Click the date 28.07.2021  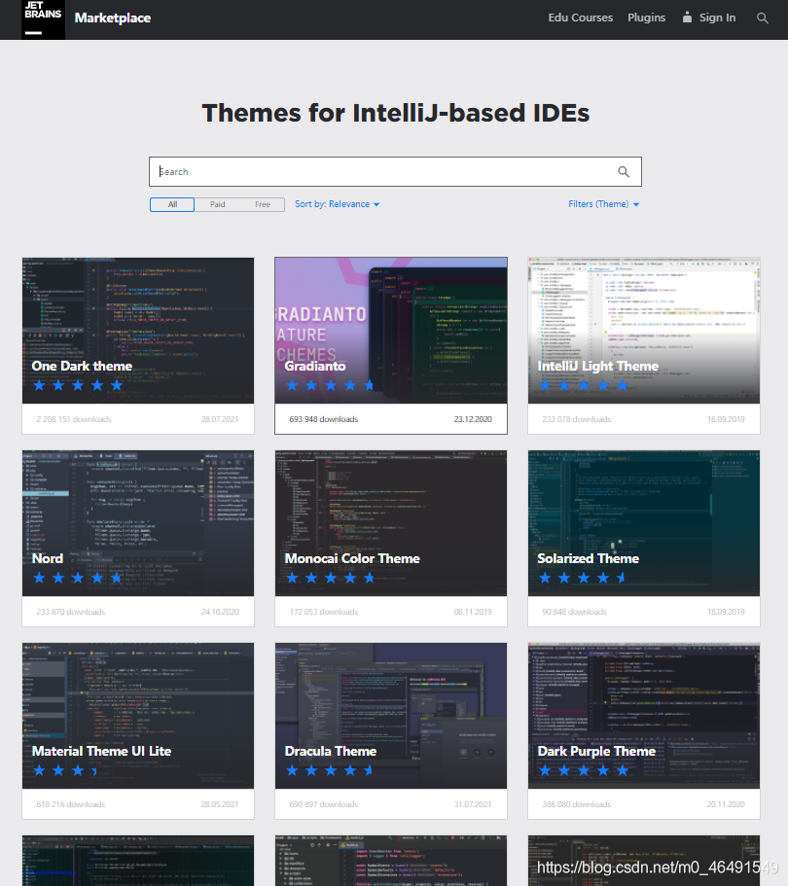tap(220, 419)
